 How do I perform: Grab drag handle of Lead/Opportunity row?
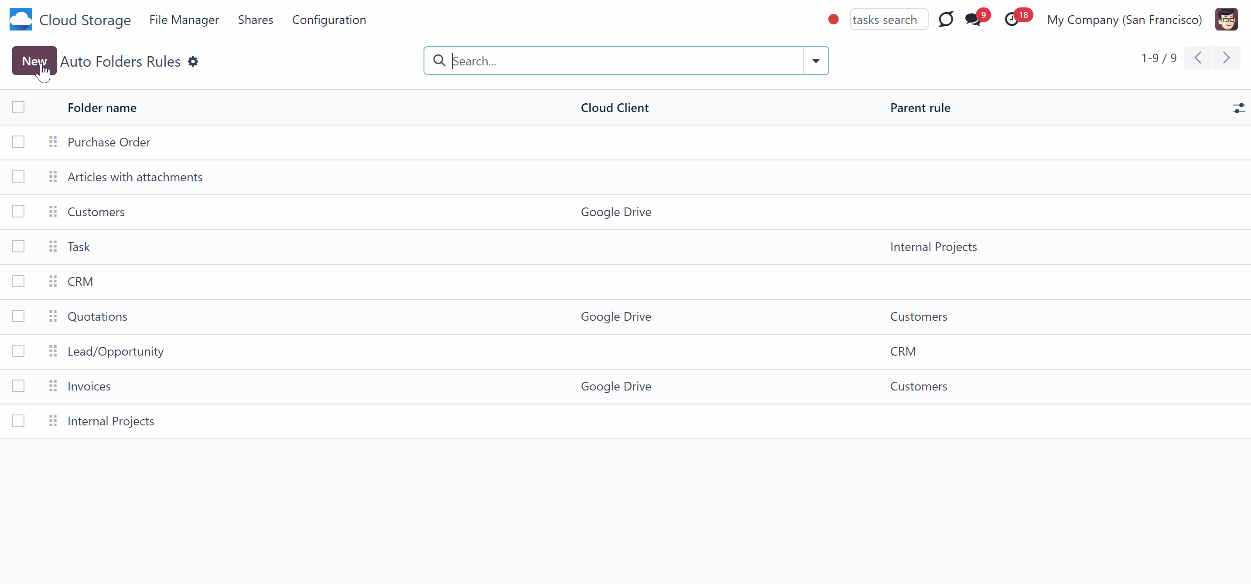tap(53, 351)
